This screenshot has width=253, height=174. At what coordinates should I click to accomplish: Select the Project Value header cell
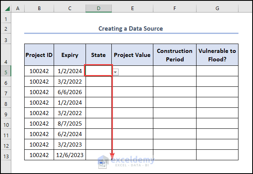[132, 55]
